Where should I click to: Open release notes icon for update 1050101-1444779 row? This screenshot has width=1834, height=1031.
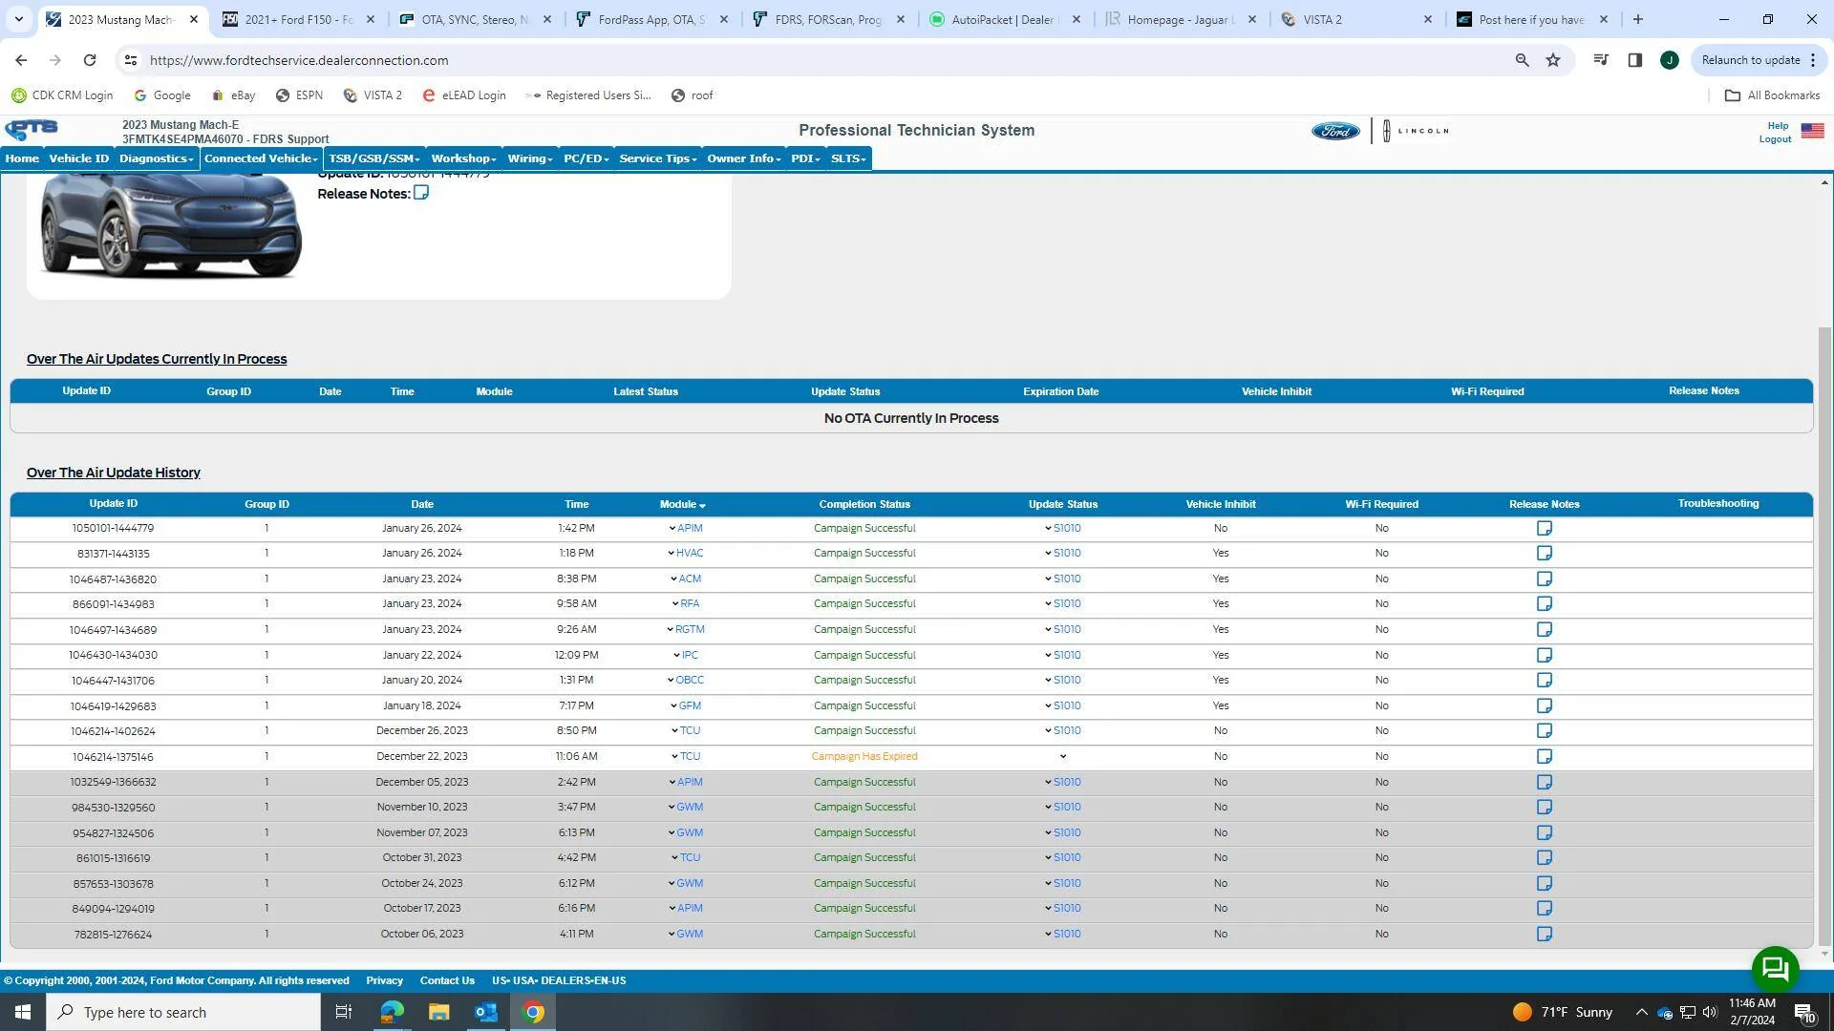pyautogui.click(x=1544, y=528)
